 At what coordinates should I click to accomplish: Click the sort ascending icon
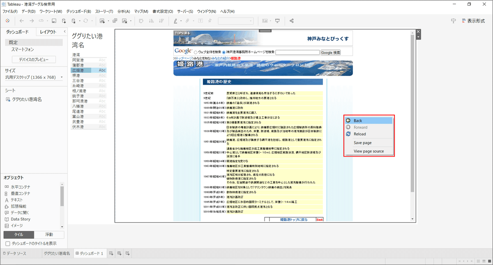coord(151,21)
